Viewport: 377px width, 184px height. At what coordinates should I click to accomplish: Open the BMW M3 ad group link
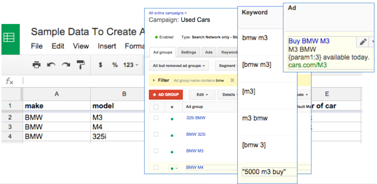click(195, 151)
